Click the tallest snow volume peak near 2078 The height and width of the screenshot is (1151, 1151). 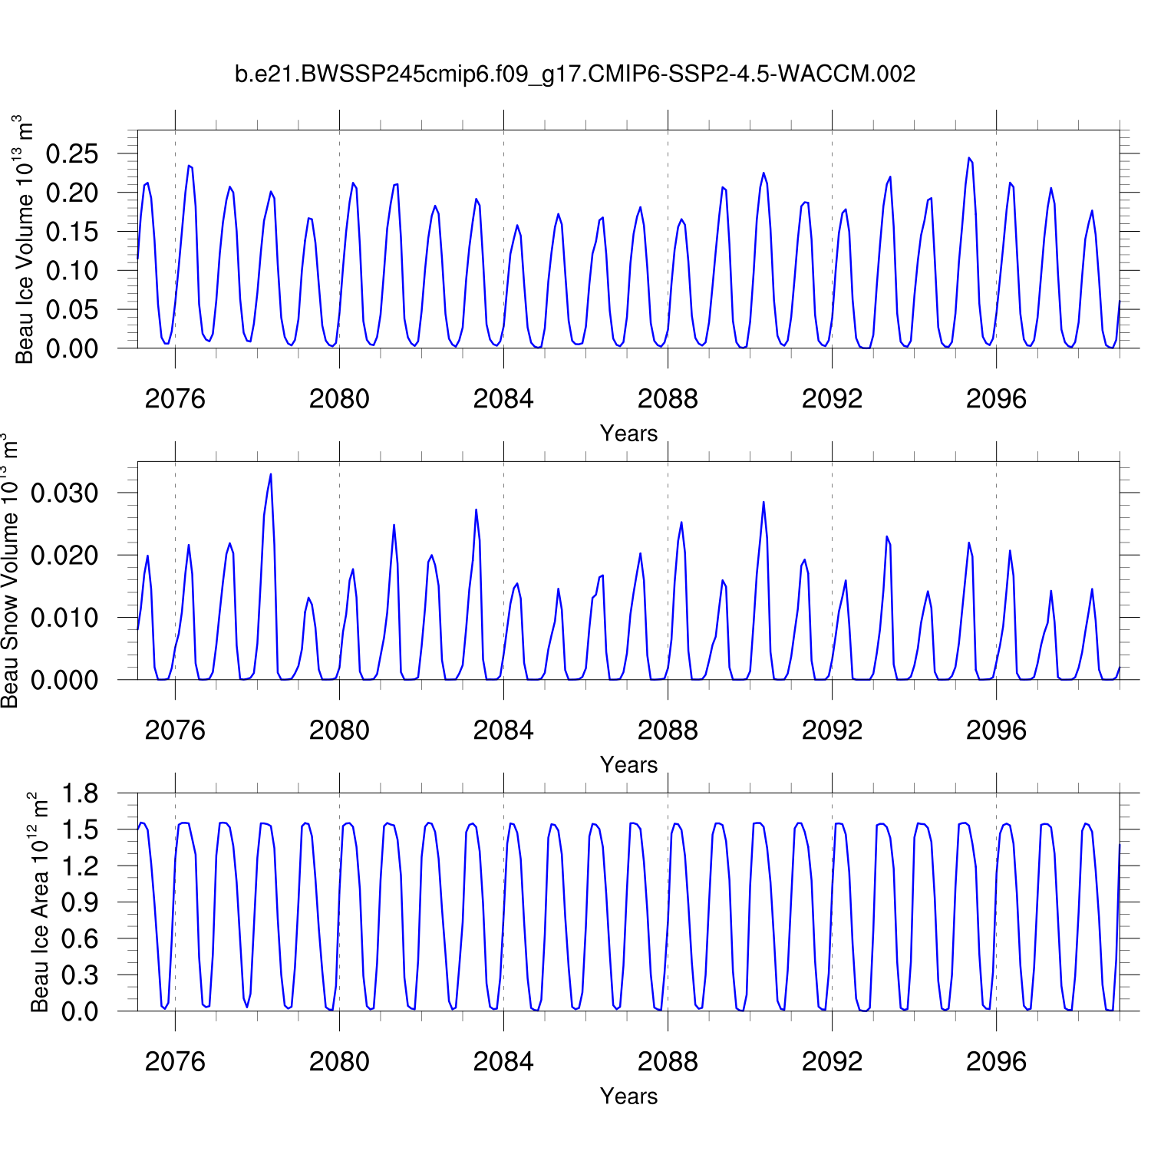(271, 475)
